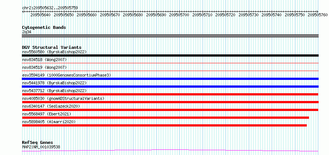Click ruler position 209505700

[179, 15]
